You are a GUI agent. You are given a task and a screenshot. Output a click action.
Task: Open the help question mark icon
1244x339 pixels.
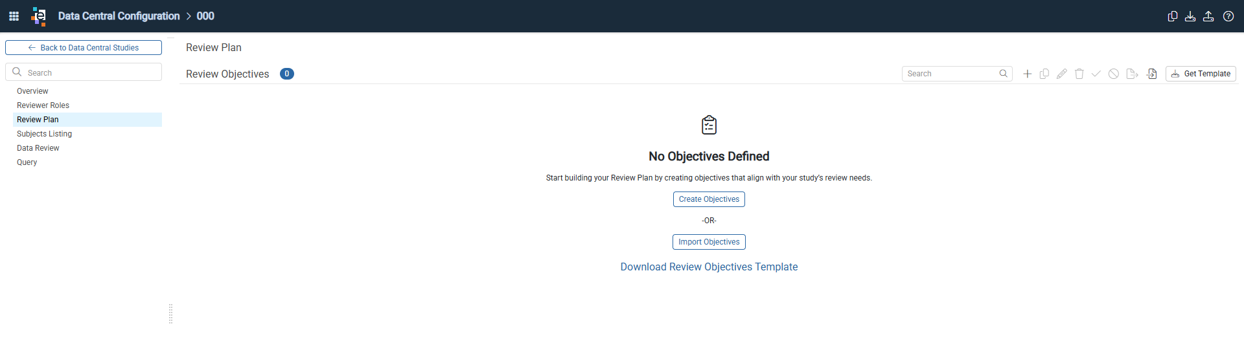pos(1228,16)
